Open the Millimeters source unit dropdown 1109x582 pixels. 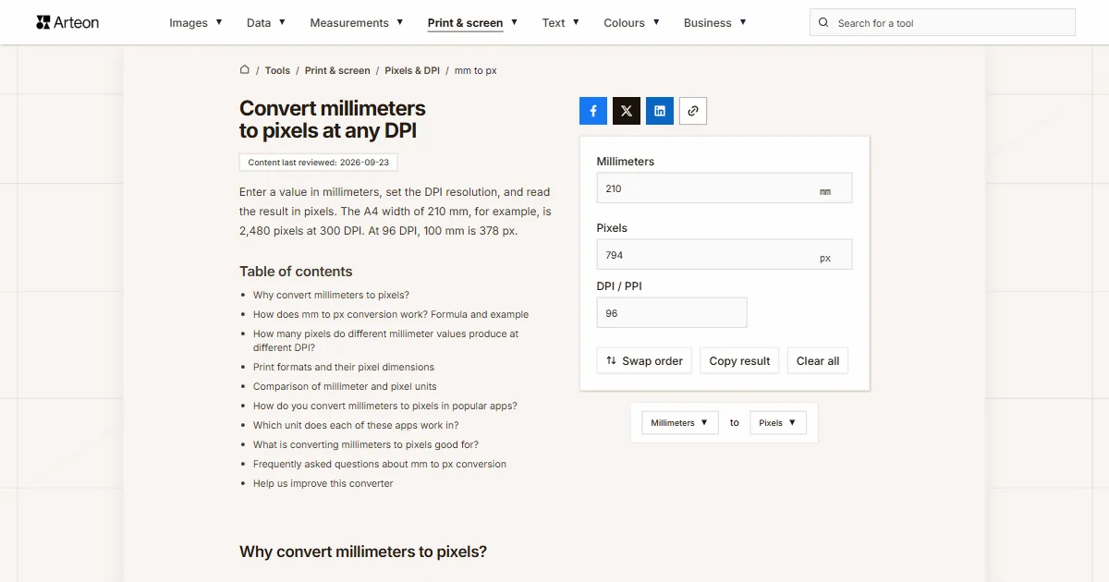(680, 423)
